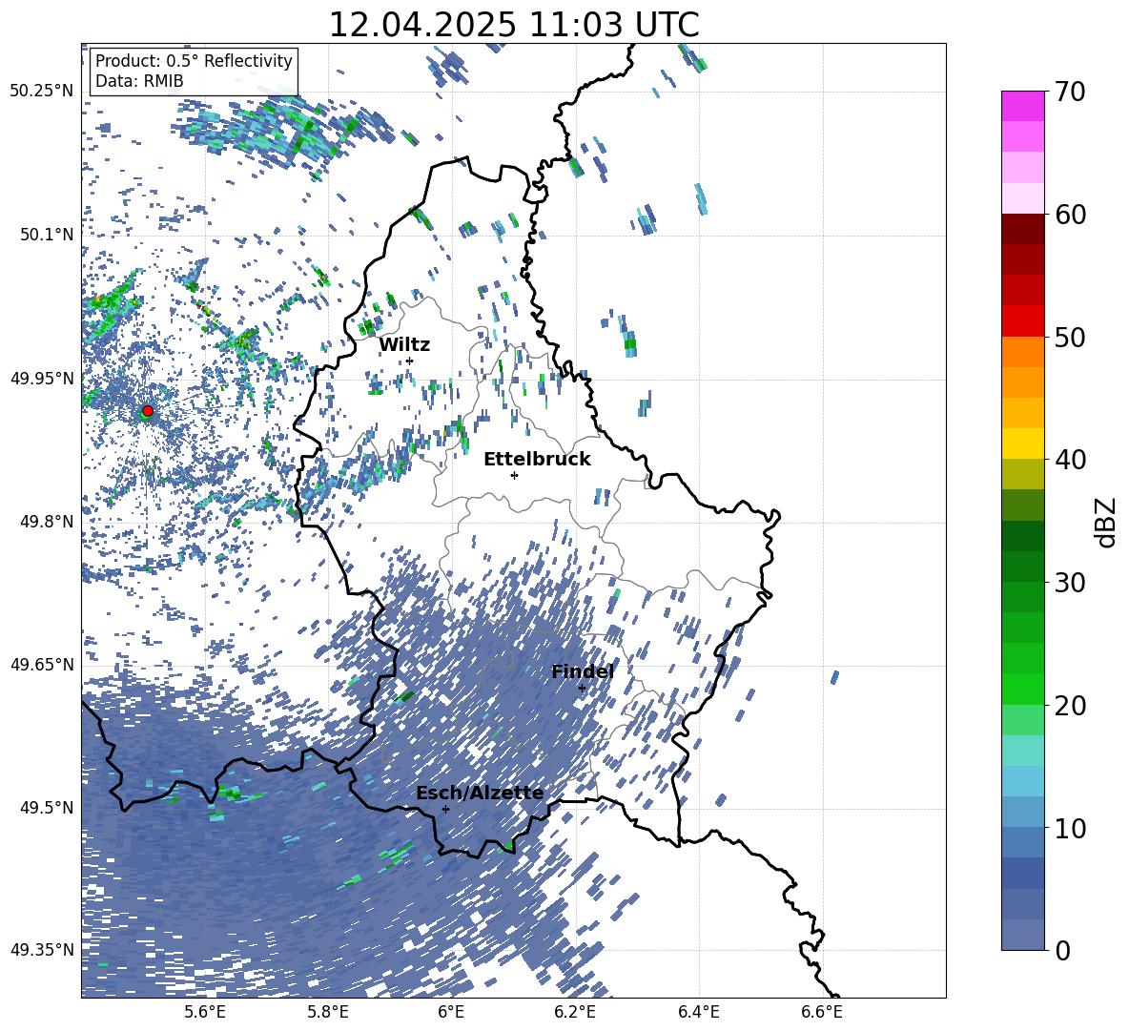1129x1031 pixels.
Task: Click the dark maroon colorbar swatch below 60
Action: point(1022,228)
